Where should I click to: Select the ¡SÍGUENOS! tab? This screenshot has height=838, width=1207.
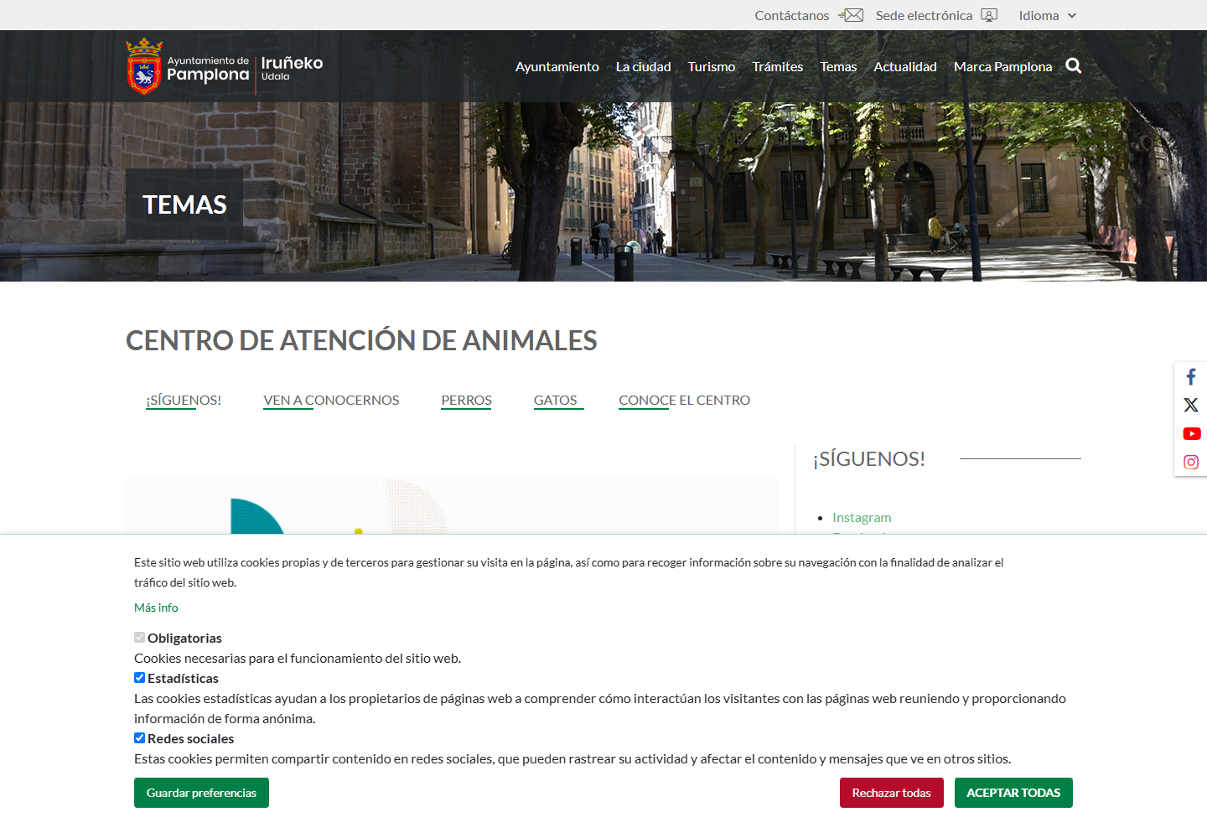tap(184, 401)
